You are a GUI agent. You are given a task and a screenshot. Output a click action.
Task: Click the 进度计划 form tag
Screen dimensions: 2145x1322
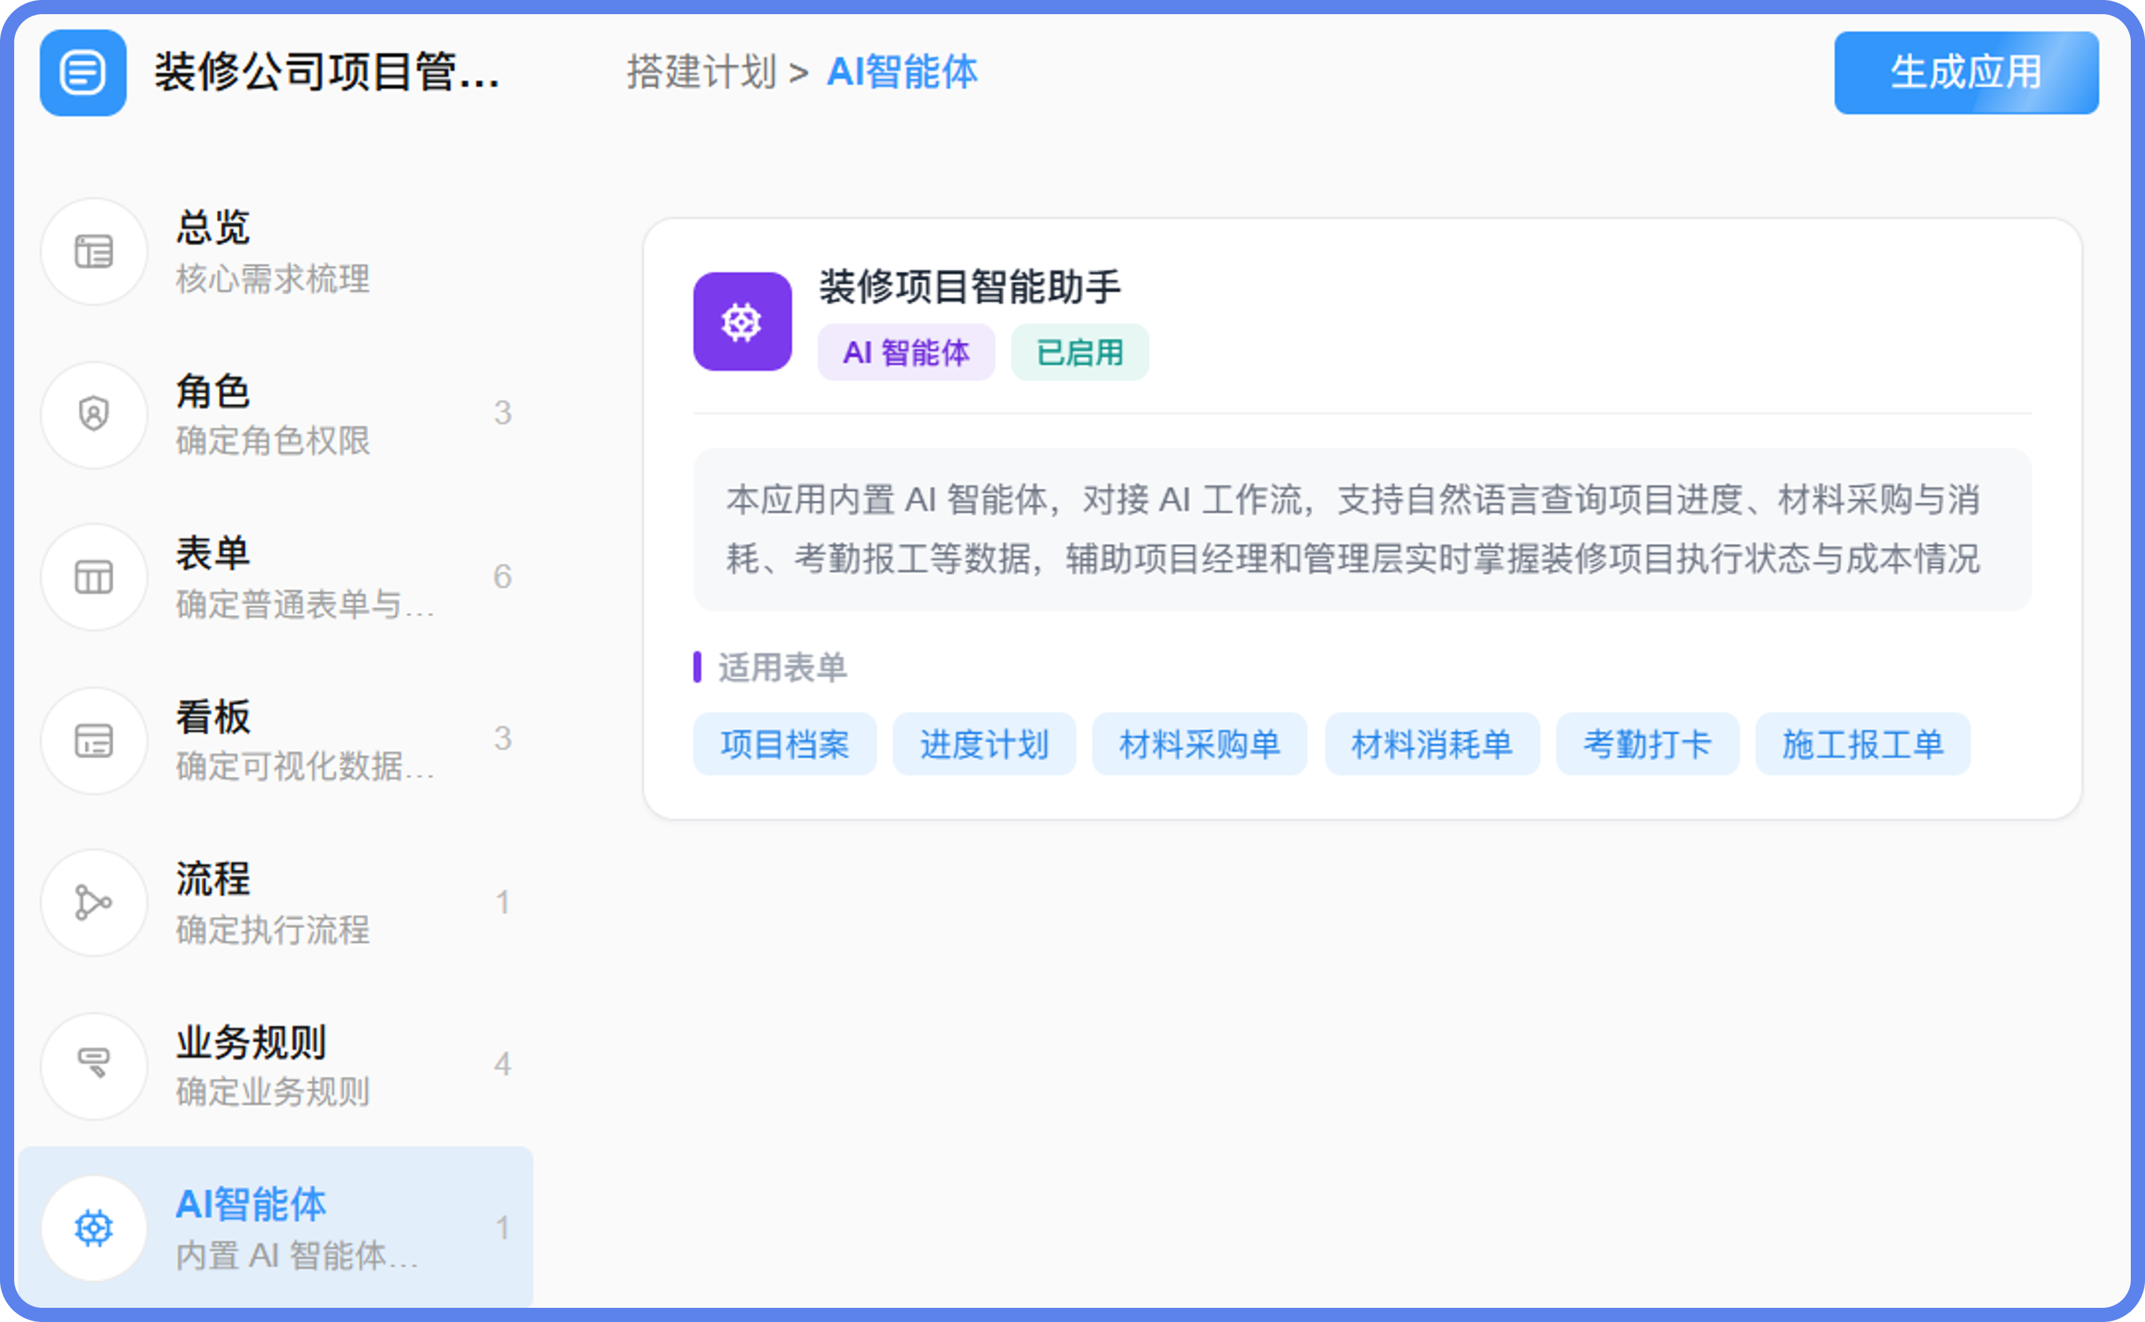click(x=984, y=744)
